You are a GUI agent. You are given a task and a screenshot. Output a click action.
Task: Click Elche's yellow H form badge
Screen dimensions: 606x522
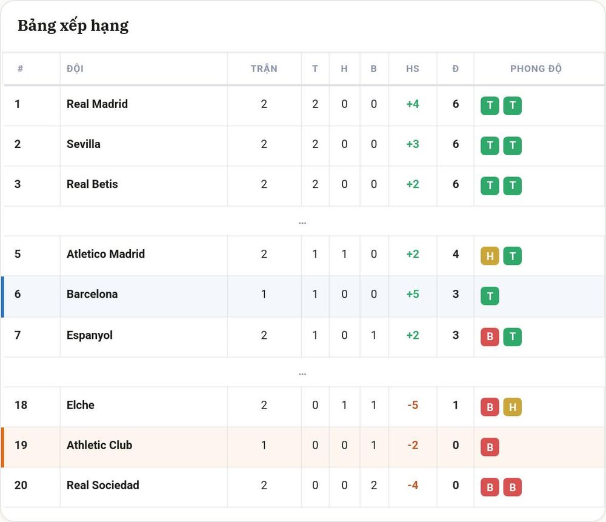pos(513,407)
